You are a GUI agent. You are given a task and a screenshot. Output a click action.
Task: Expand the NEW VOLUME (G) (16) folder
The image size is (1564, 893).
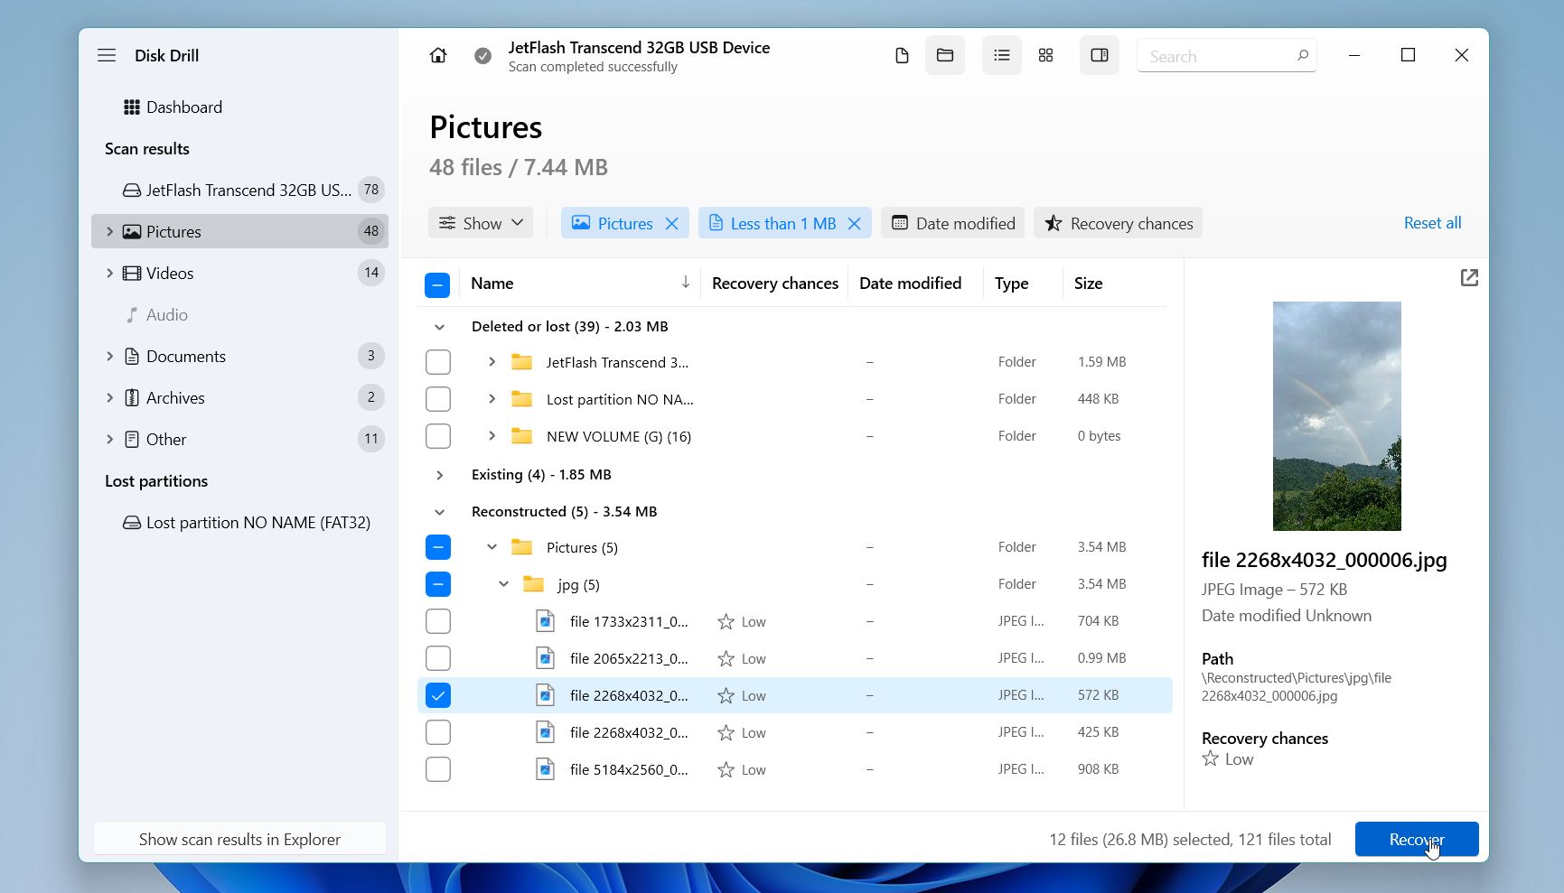tap(492, 436)
